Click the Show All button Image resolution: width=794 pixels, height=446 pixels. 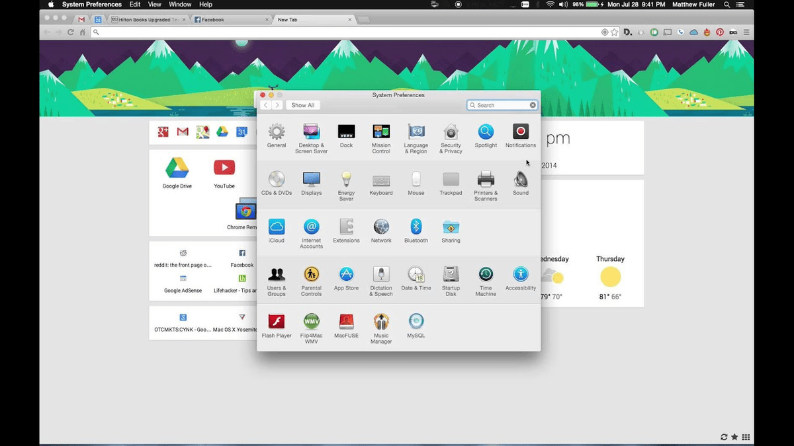click(x=302, y=104)
